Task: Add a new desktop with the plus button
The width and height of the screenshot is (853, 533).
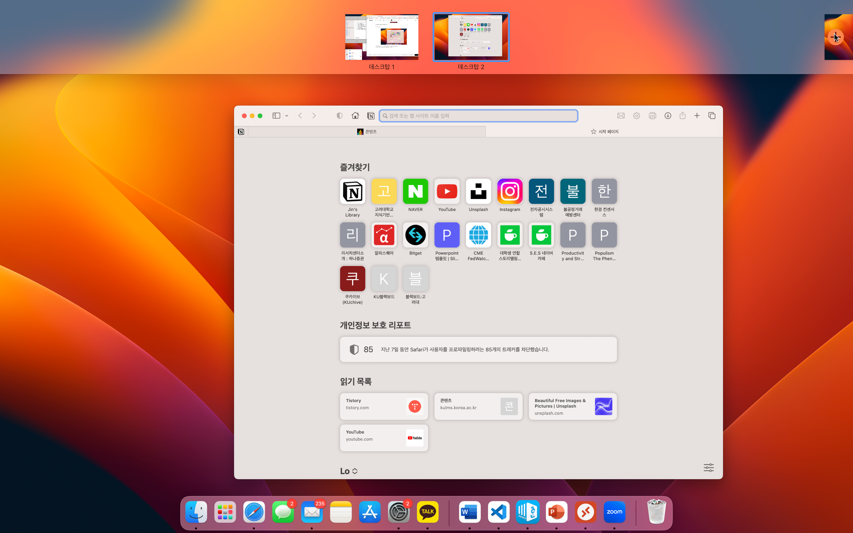Action: pos(835,37)
